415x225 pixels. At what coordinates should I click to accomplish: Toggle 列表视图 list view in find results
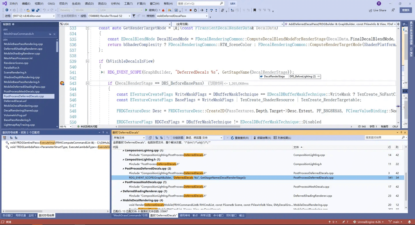tap(282, 138)
